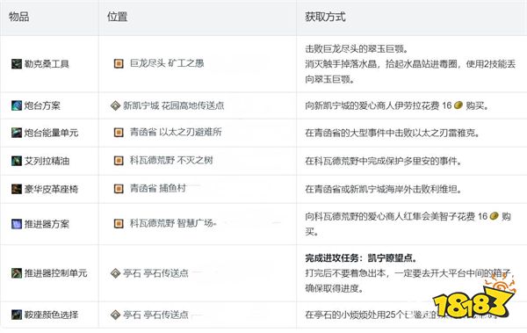Click the waypoint icon beside 新凯宁城 花园高地传送点
Viewport: 527px width, 333px height.
(x=115, y=105)
